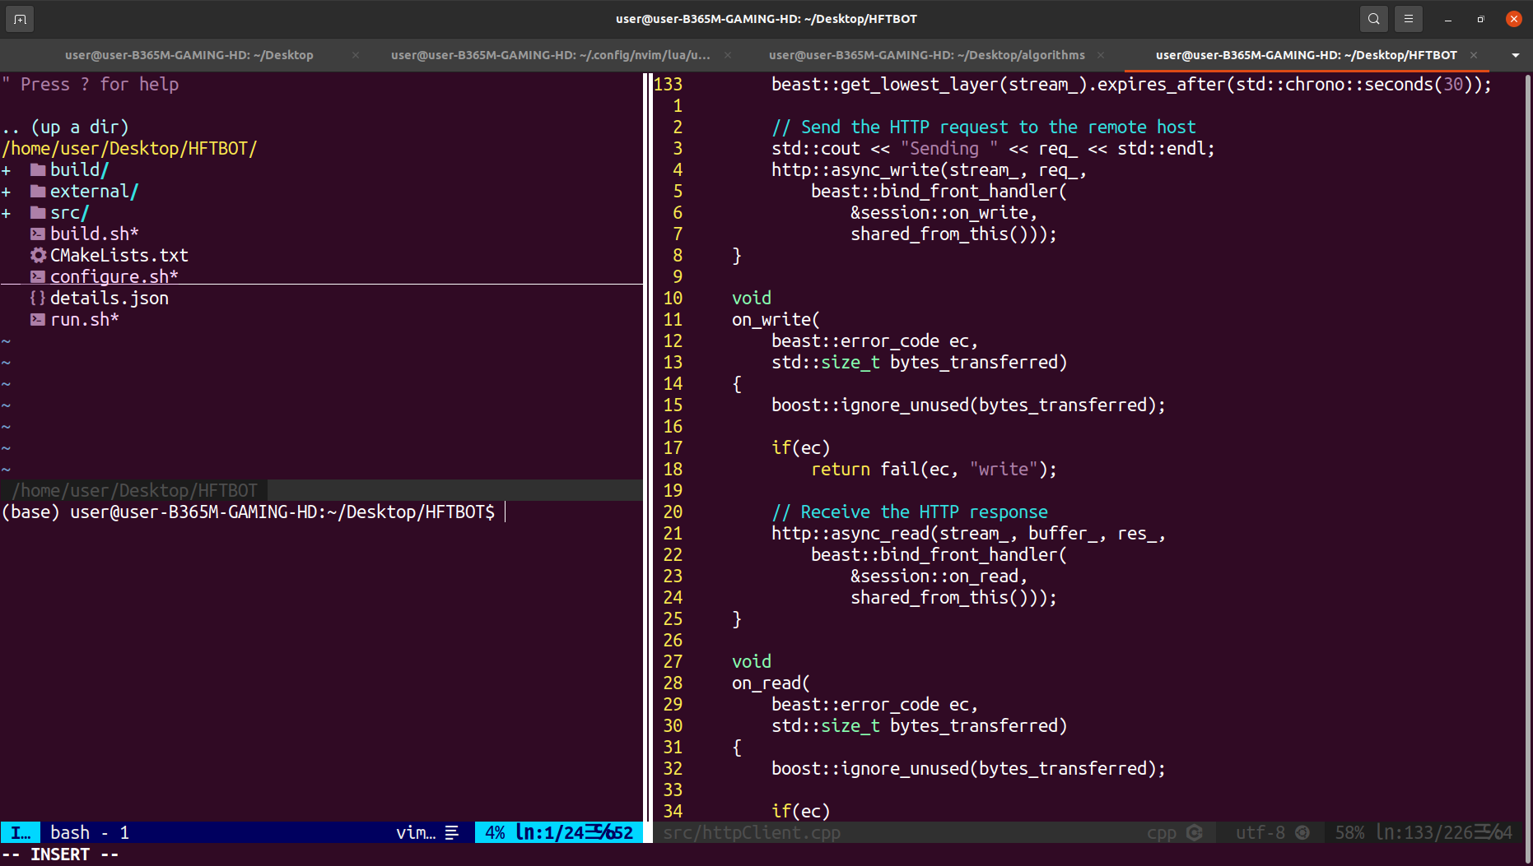The height and width of the screenshot is (866, 1533).
Task: Click the JSON braces icon for details.json
Action: point(38,299)
